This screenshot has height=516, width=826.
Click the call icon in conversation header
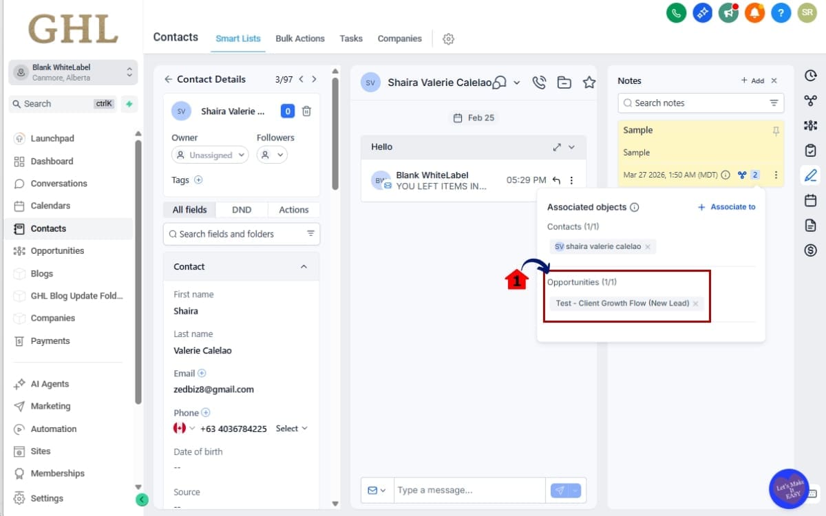[539, 83]
